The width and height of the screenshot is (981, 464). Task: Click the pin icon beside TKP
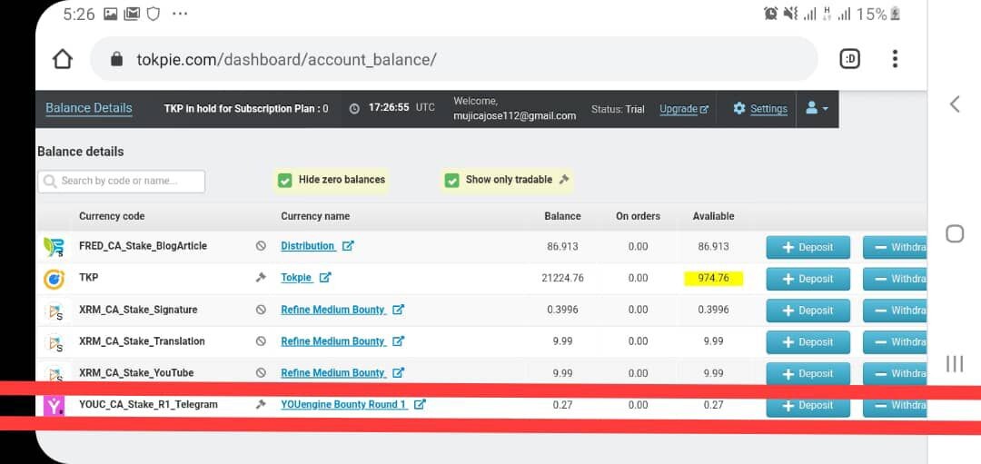[x=261, y=278]
